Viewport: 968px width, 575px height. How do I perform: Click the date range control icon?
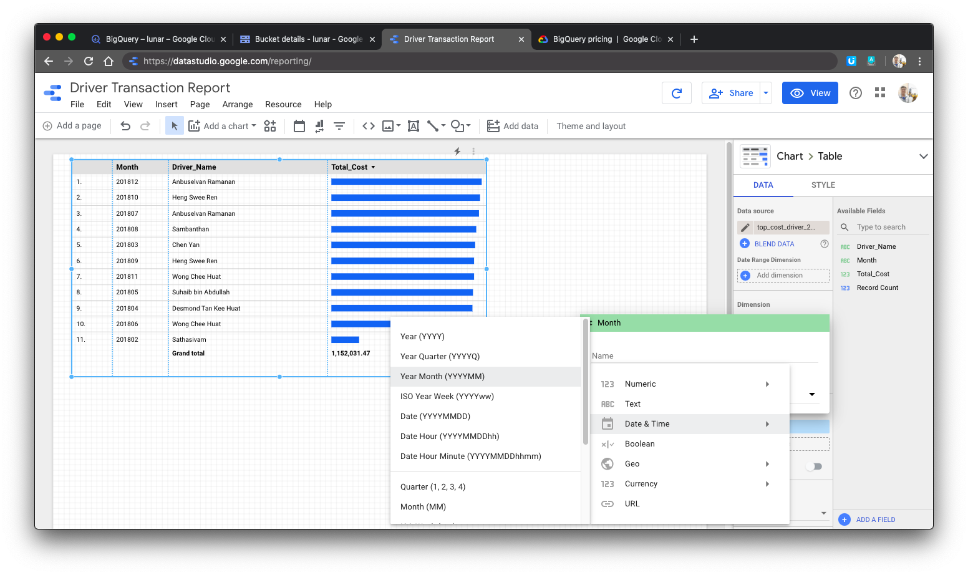299,125
